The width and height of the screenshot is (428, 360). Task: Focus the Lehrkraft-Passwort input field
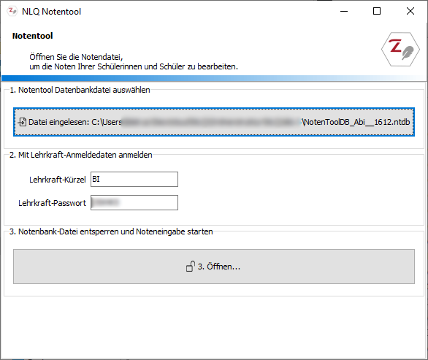(134, 202)
